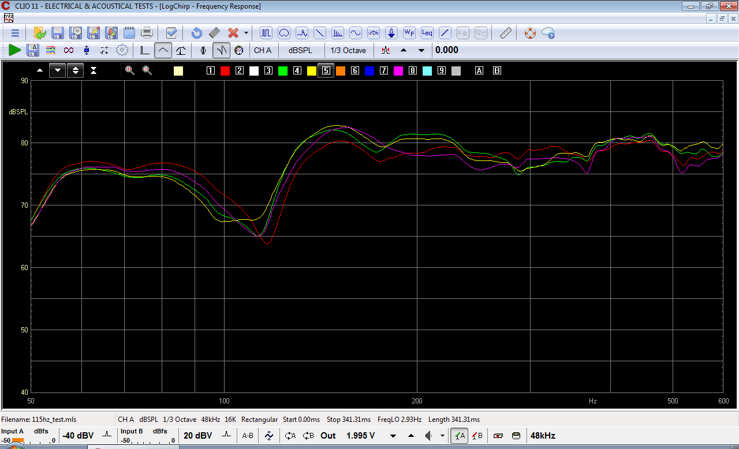Click the autosave floppy A icon

pos(33,50)
